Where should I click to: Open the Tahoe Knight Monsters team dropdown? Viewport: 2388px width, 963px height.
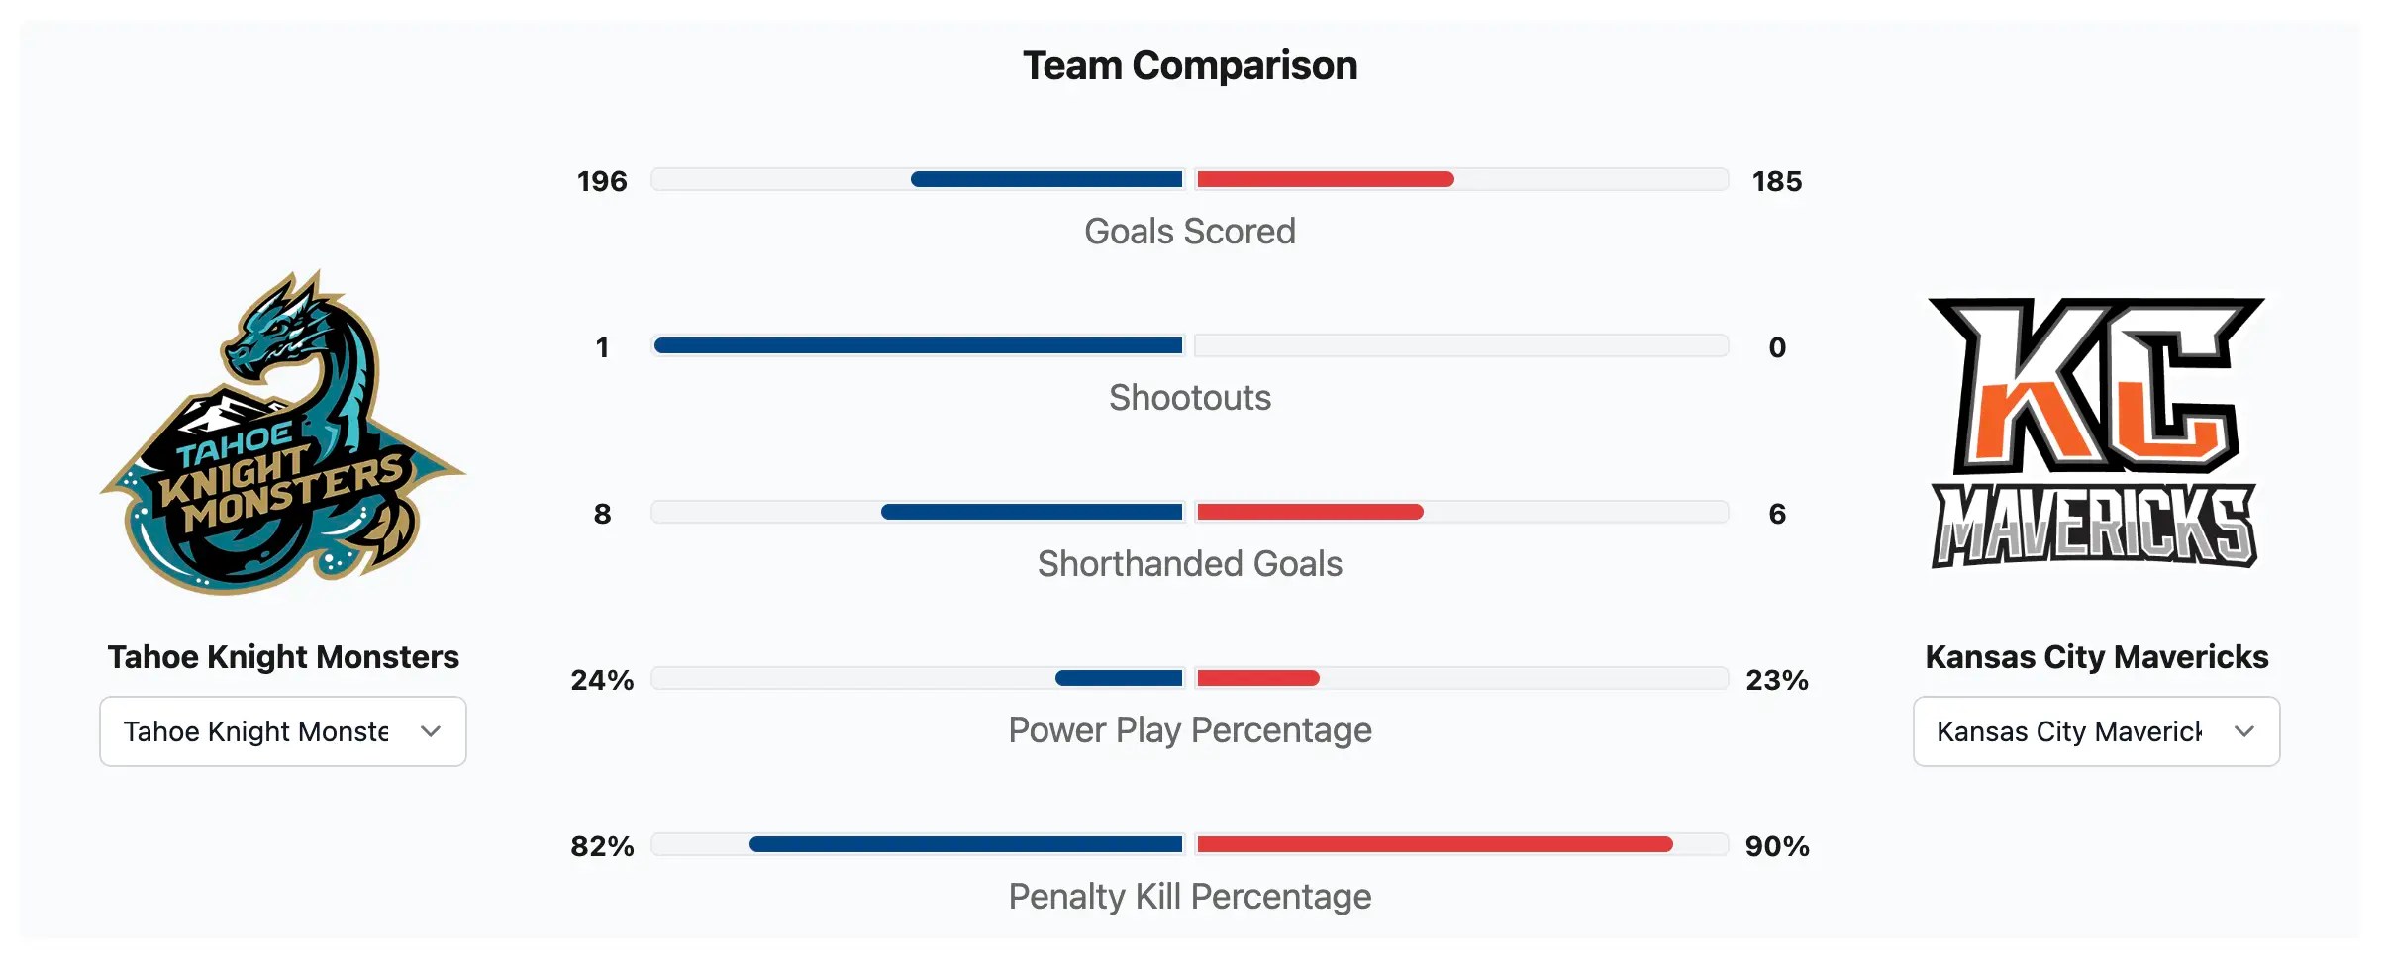click(x=283, y=731)
